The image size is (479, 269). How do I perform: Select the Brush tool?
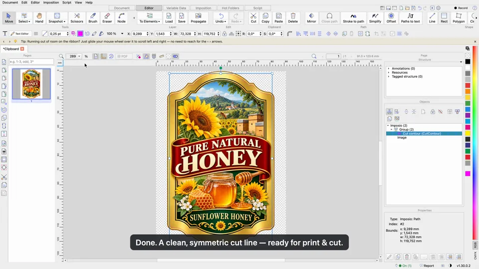pos(93,18)
